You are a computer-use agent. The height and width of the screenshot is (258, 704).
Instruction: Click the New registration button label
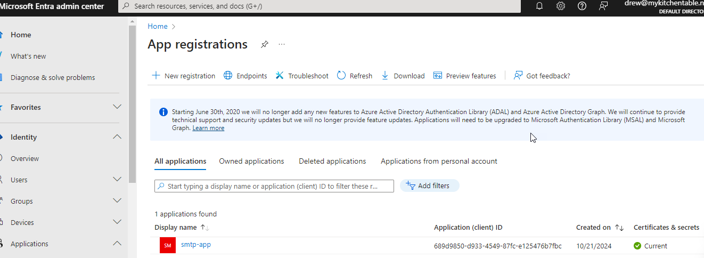(x=190, y=76)
